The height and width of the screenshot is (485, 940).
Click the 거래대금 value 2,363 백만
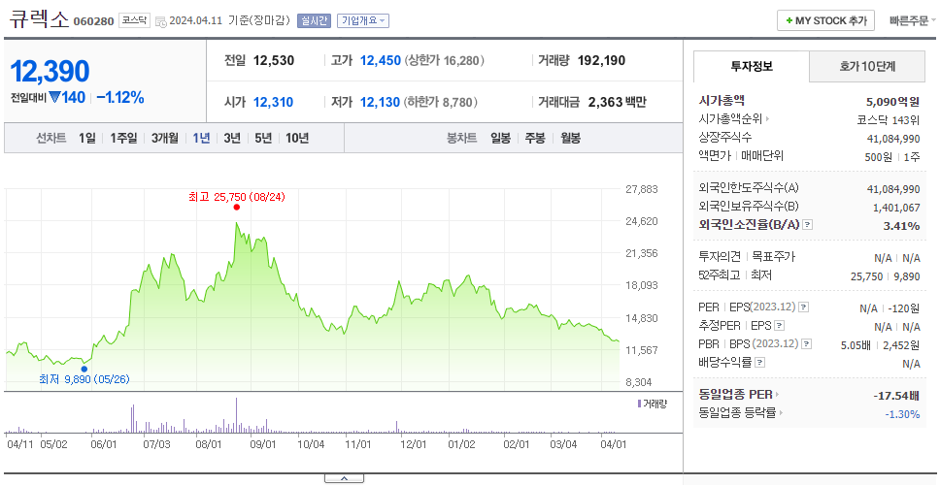point(618,103)
